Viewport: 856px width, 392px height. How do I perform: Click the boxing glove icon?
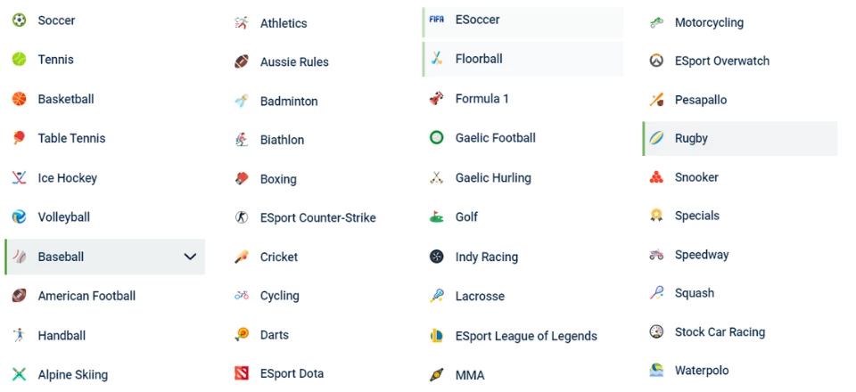pos(242,179)
